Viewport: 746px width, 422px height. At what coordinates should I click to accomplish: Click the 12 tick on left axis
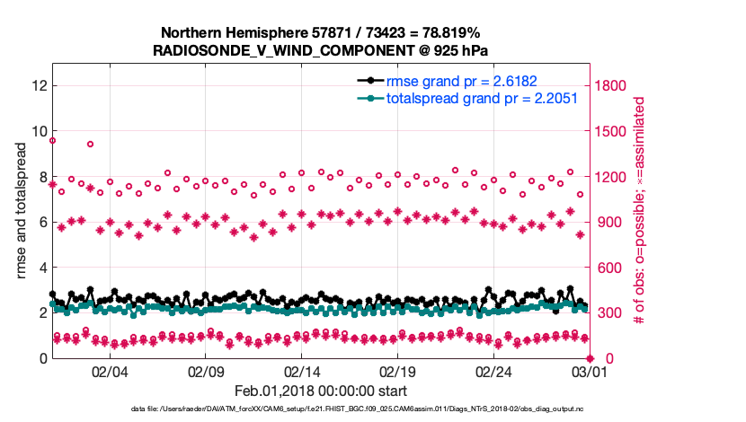[x=39, y=85]
